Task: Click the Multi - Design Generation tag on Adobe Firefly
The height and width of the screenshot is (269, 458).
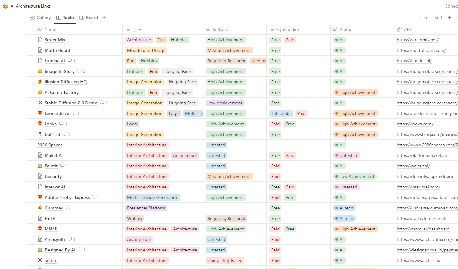Action: pos(153,197)
